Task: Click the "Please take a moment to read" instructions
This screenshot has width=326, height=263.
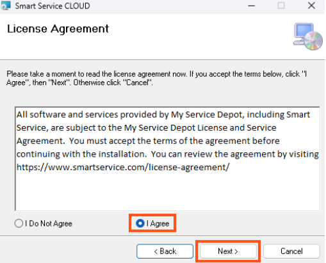Action: click(x=157, y=78)
